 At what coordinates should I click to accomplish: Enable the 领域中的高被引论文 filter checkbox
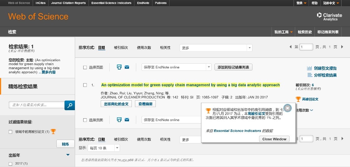[11, 132]
